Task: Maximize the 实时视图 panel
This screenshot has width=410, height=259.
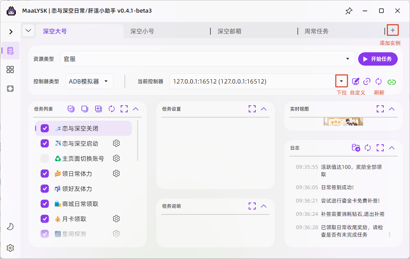Action: click(x=380, y=109)
